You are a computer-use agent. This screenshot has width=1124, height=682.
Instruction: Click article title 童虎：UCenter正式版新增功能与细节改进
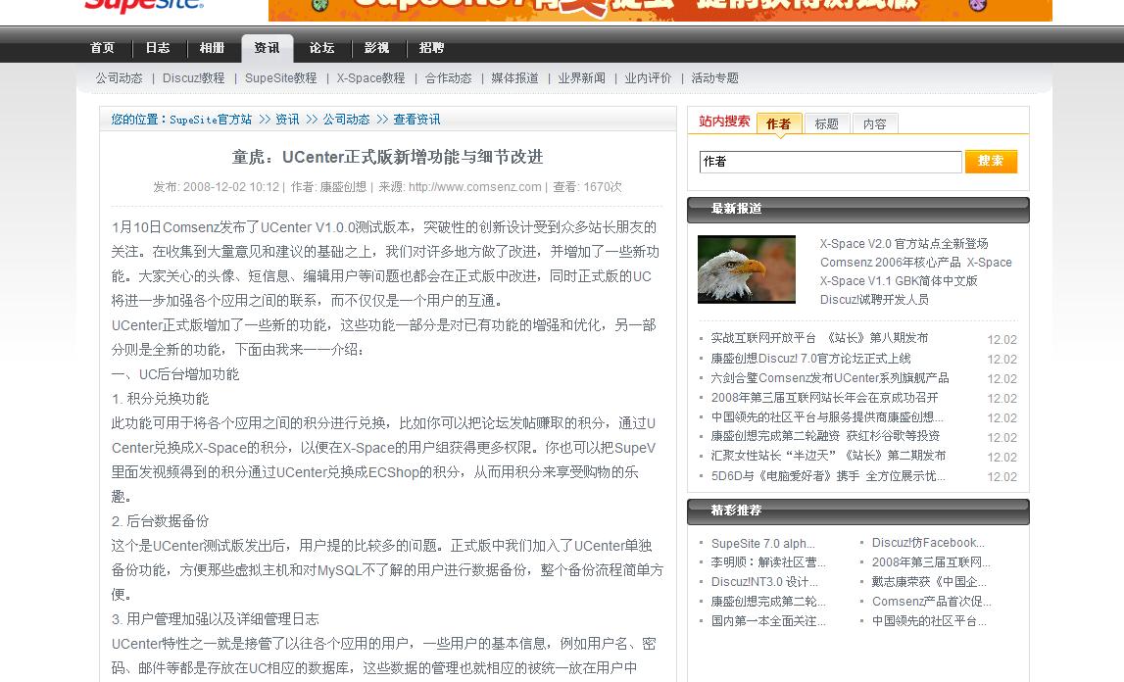(388, 157)
